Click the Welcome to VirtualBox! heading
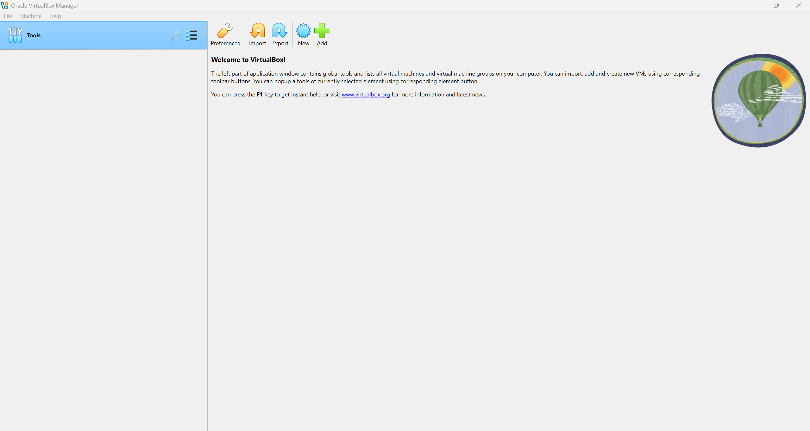The width and height of the screenshot is (810, 431). tap(248, 60)
